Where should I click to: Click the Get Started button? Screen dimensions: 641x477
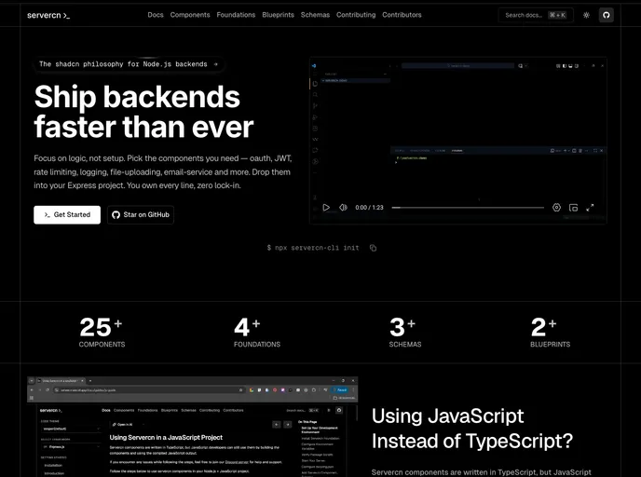click(x=67, y=214)
